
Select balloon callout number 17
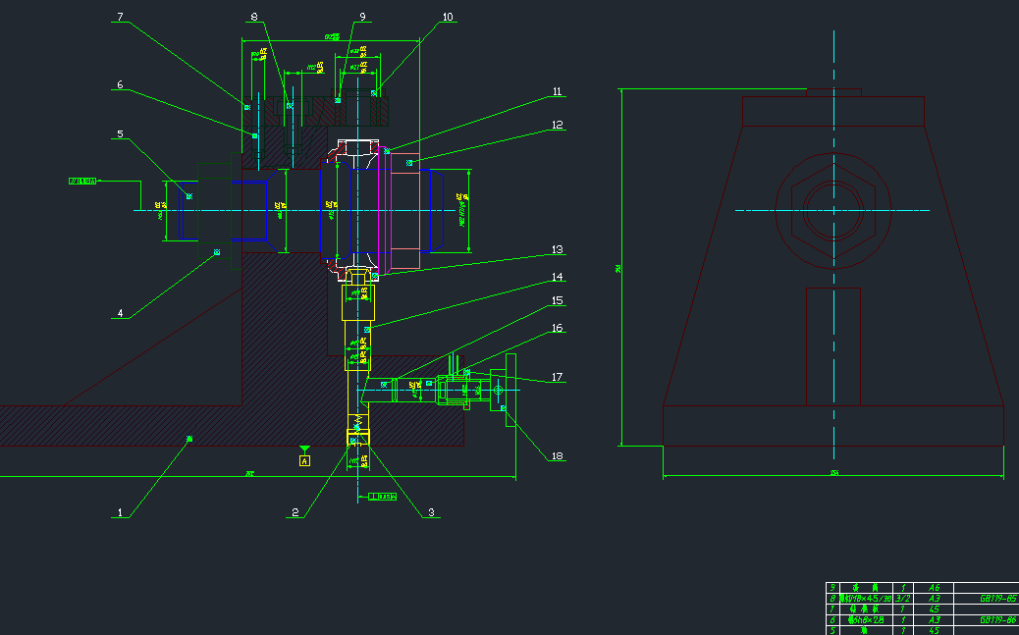(x=557, y=377)
